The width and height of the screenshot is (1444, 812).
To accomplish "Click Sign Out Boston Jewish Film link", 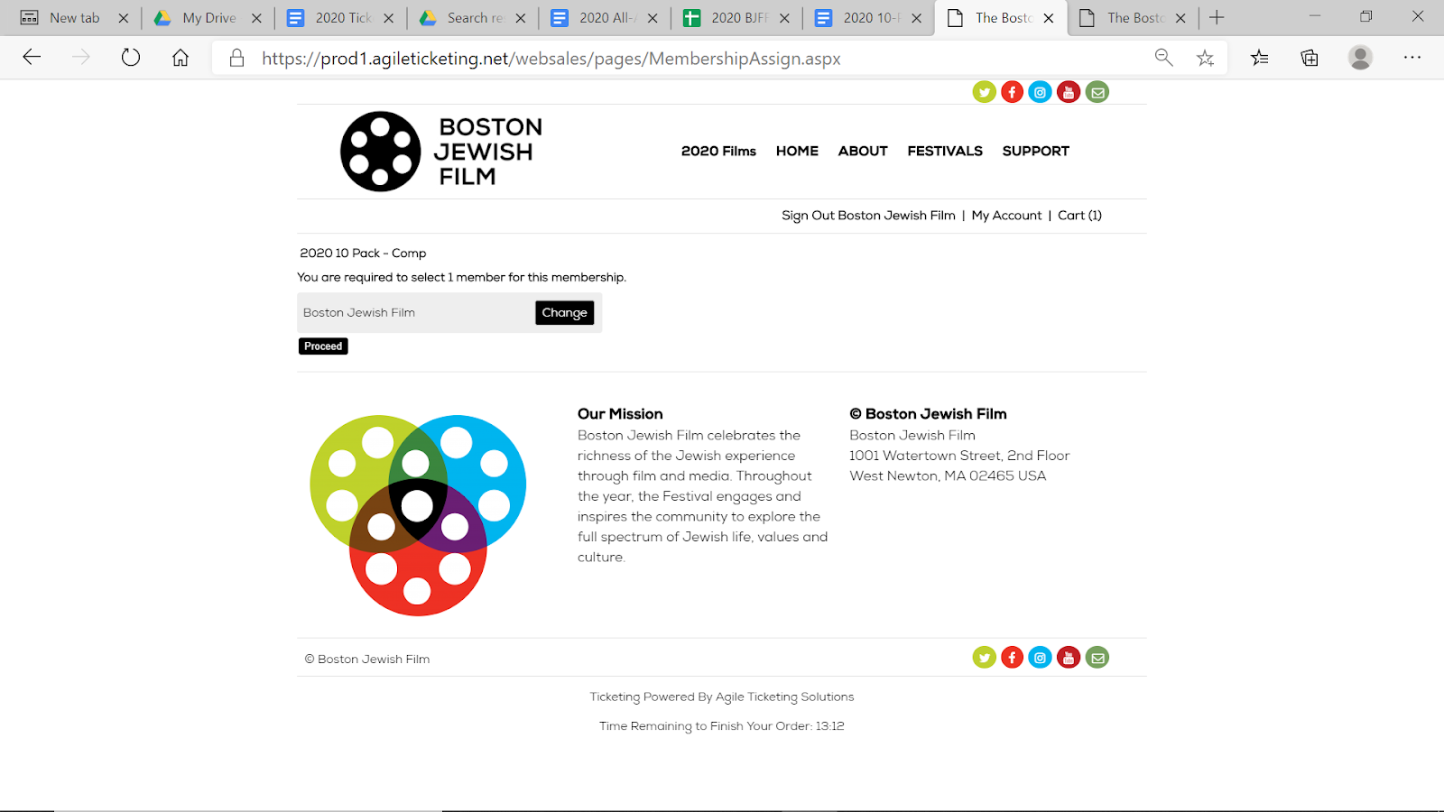I will tap(868, 216).
